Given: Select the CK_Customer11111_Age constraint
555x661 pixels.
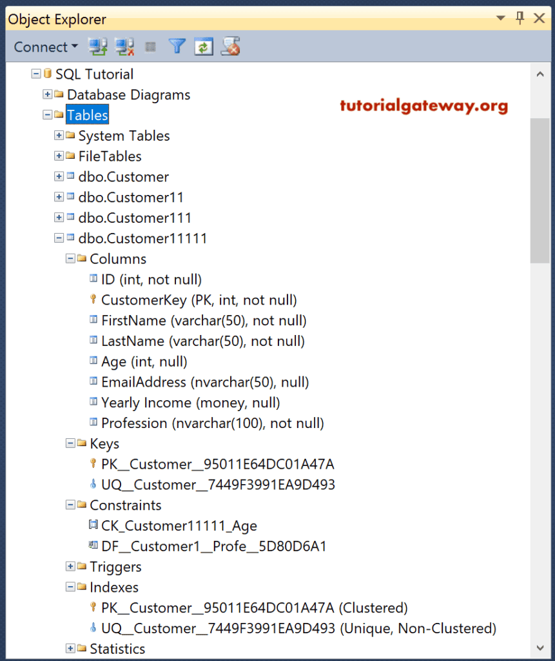Looking at the screenshot, I should tap(179, 525).
